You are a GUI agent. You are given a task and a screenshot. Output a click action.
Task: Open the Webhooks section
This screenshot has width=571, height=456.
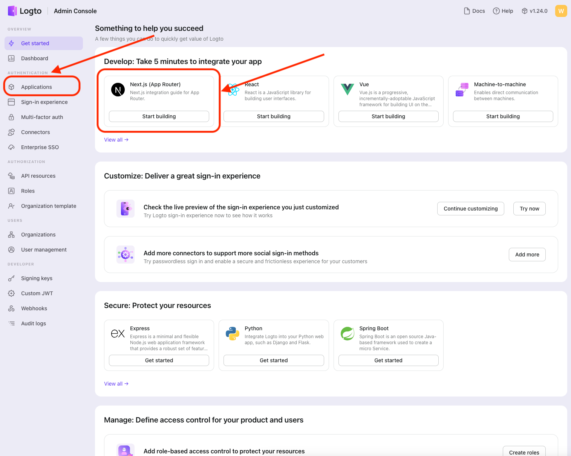tap(34, 308)
